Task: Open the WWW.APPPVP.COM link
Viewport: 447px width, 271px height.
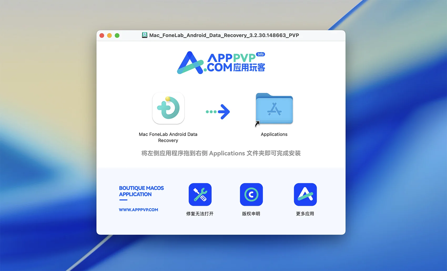Action: (138, 210)
